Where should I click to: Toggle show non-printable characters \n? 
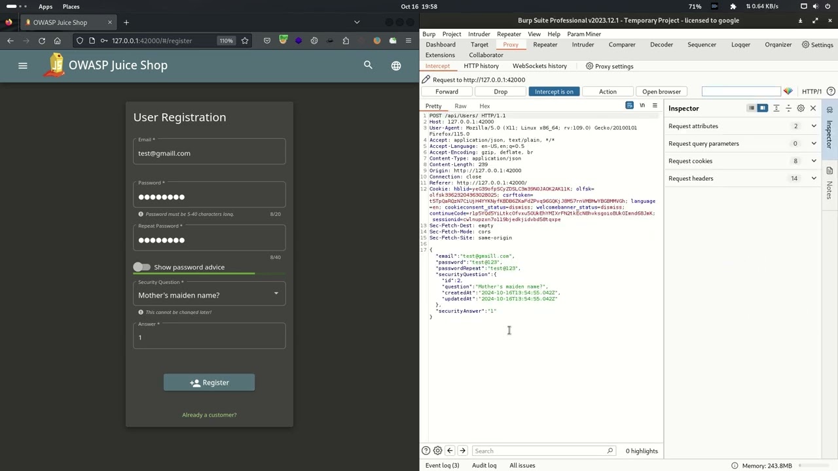coord(642,106)
